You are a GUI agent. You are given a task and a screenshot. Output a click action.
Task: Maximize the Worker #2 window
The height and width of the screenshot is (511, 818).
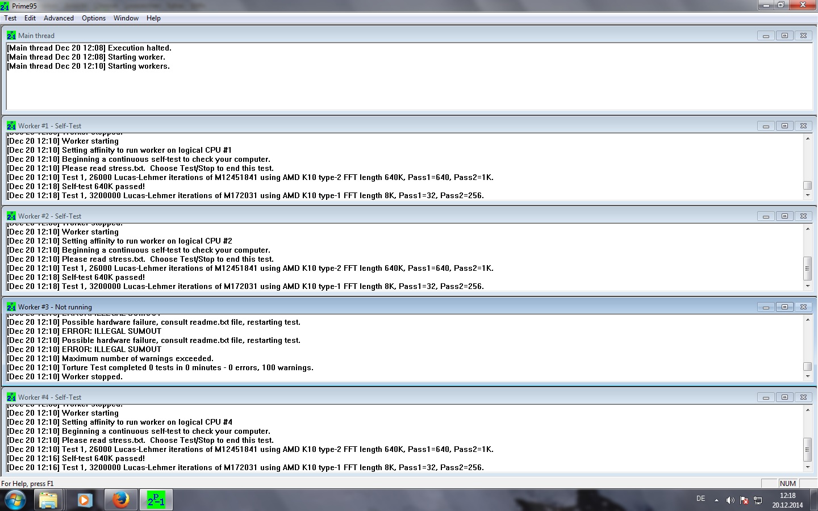tap(784, 216)
